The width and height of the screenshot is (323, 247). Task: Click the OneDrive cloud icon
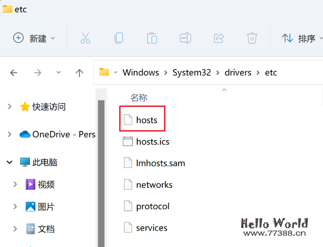coord(25,134)
